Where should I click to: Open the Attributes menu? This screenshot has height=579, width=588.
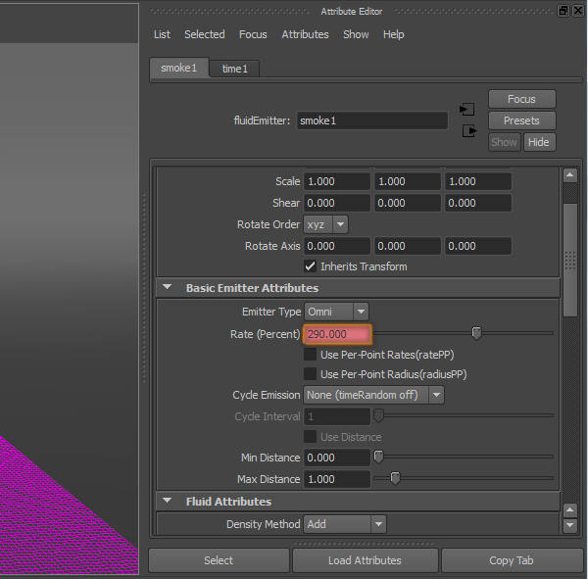click(305, 34)
